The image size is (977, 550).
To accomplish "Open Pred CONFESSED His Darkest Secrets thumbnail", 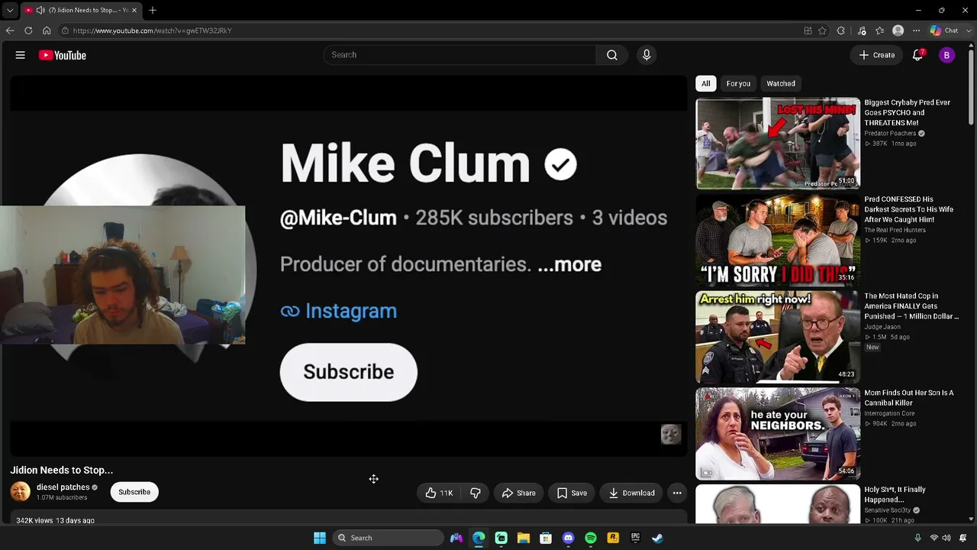I will pos(778,240).
